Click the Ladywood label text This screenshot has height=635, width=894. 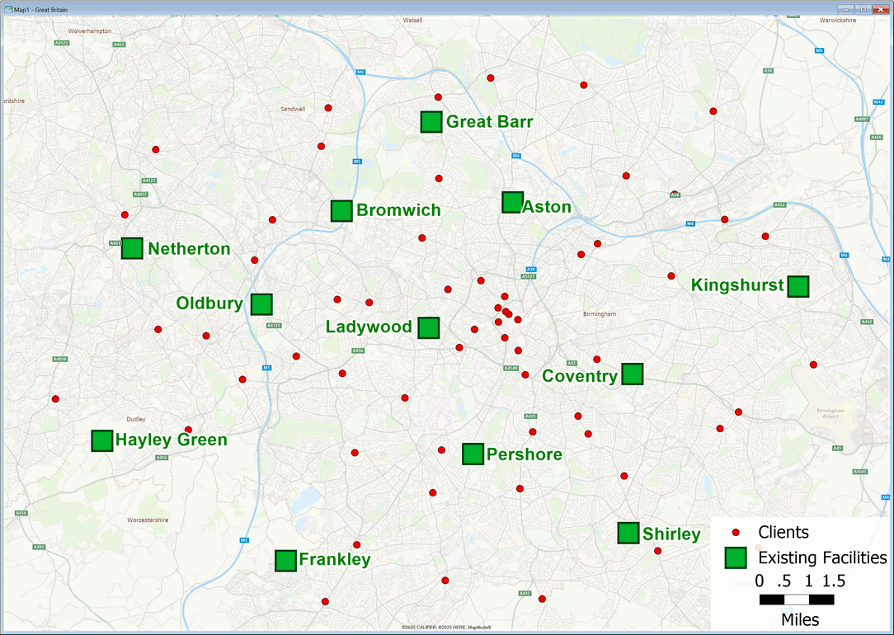coord(369,327)
